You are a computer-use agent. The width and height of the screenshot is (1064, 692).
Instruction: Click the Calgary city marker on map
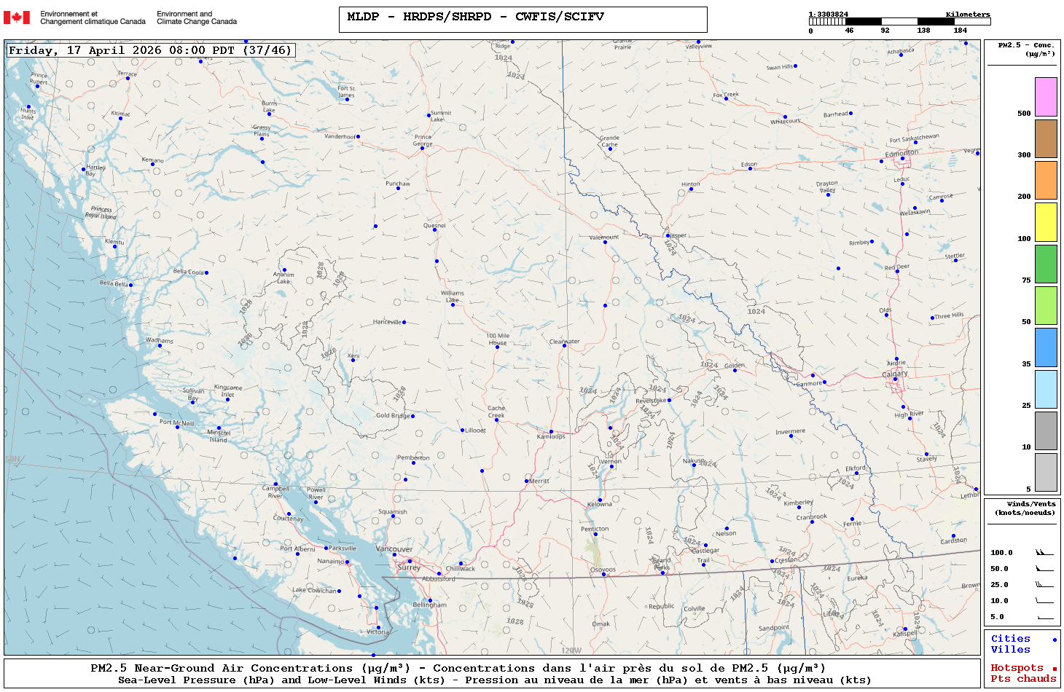click(x=895, y=380)
